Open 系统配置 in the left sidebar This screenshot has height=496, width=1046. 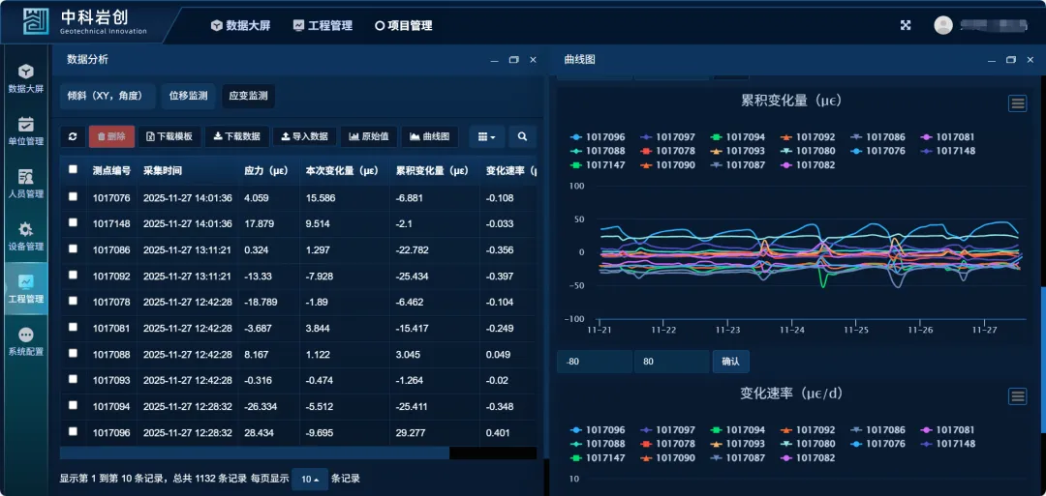(x=26, y=341)
